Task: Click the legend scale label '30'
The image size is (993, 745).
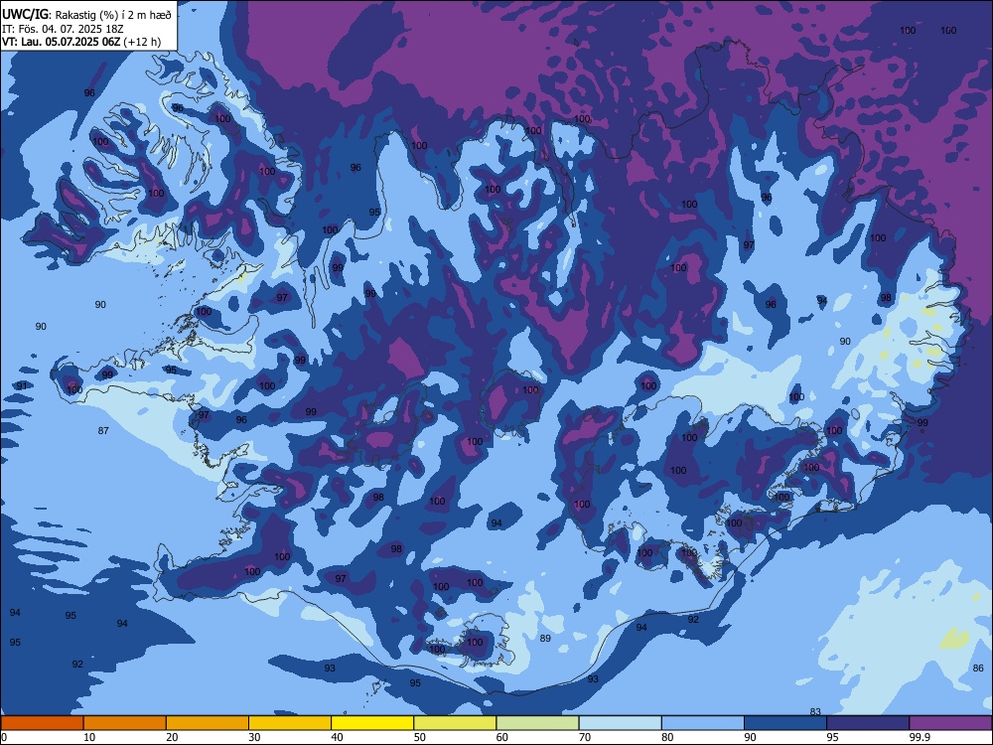Action: point(254,737)
